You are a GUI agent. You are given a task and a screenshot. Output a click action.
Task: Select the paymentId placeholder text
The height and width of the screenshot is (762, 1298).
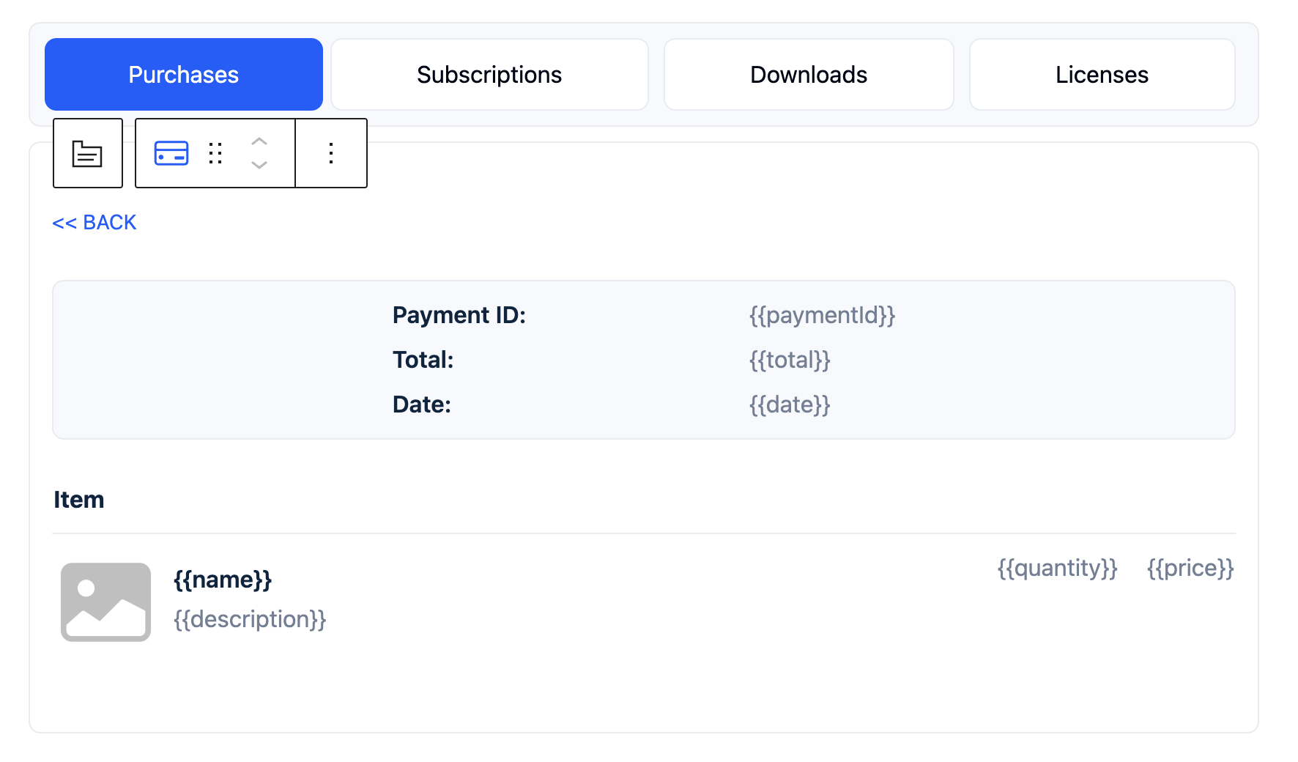click(x=822, y=315)
